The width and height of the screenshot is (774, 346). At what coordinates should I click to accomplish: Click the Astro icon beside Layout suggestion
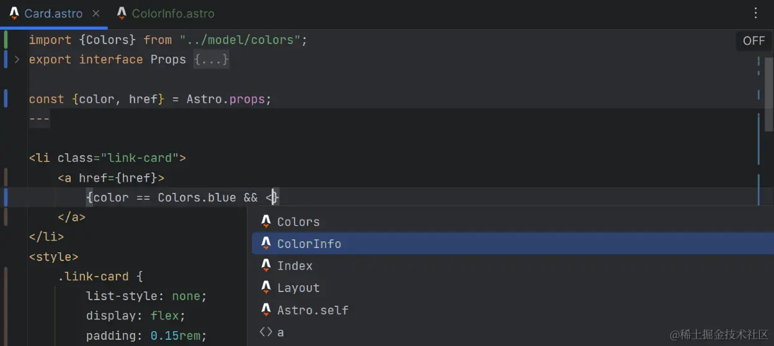(266, 288)
